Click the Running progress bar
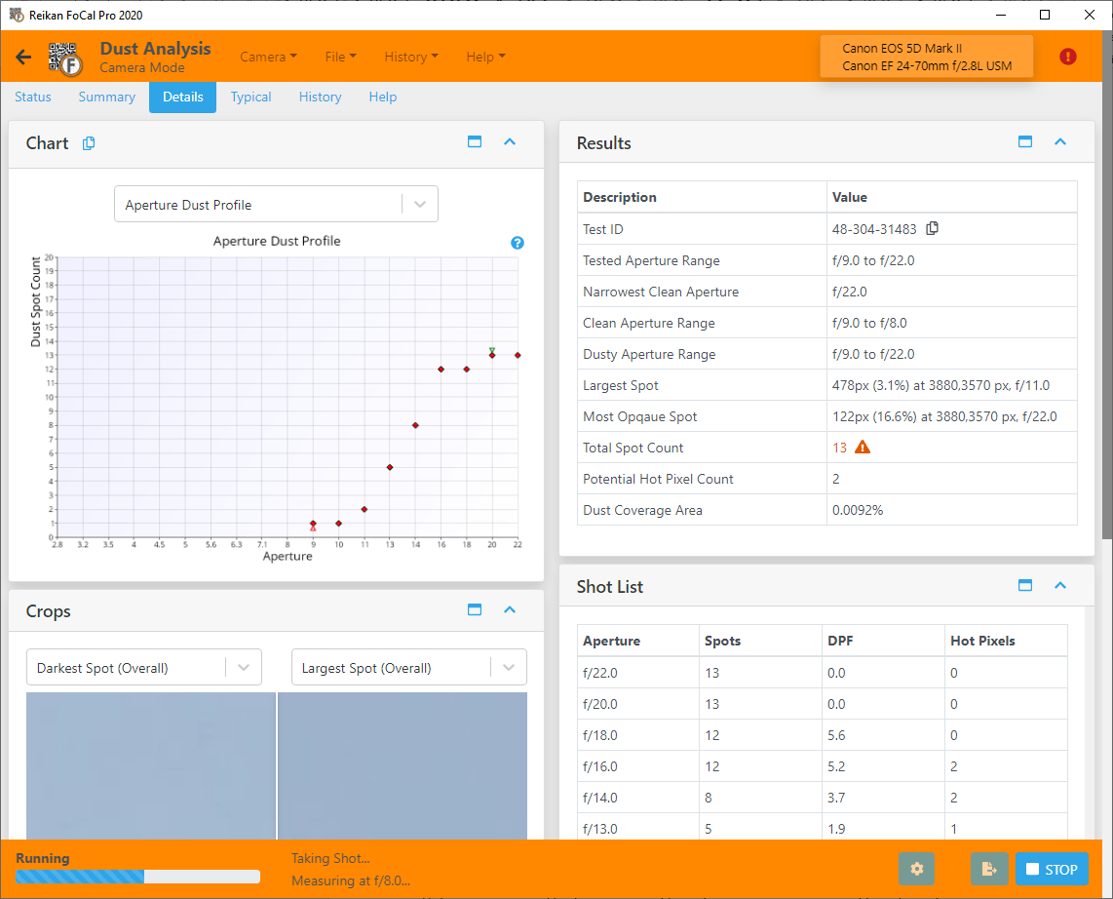Viewport: 1113px width, 899px height. click(137, 877)
